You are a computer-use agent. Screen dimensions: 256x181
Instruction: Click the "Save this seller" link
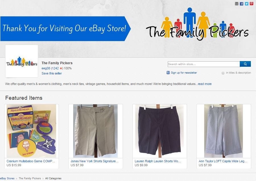52,73
